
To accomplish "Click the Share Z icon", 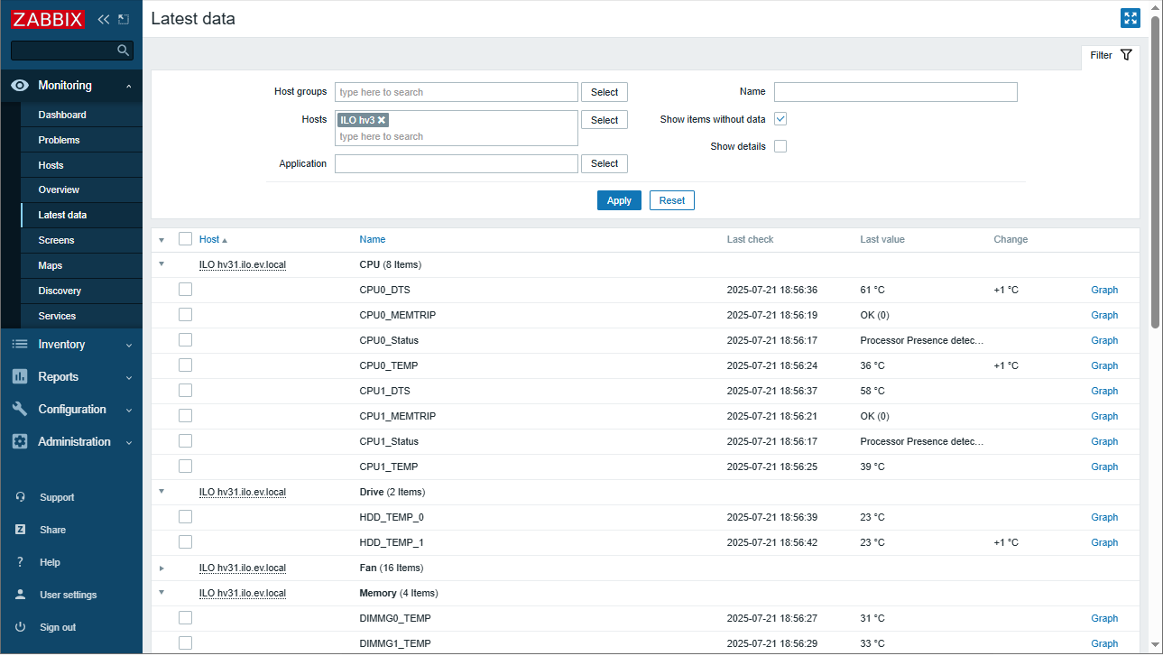I will pos(20,530).
